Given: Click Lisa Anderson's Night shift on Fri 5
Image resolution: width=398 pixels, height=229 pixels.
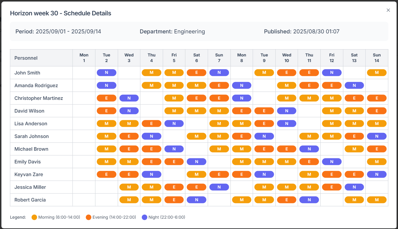Looking at the screenshot, I should pos(174,124).
